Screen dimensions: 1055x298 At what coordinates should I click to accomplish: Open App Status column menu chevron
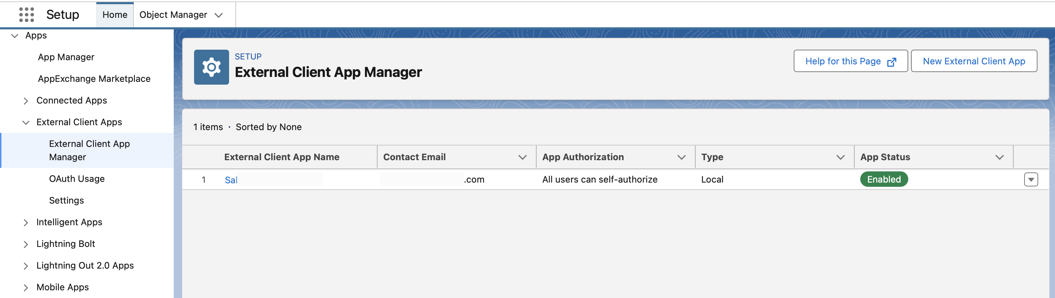coord(999,157)
